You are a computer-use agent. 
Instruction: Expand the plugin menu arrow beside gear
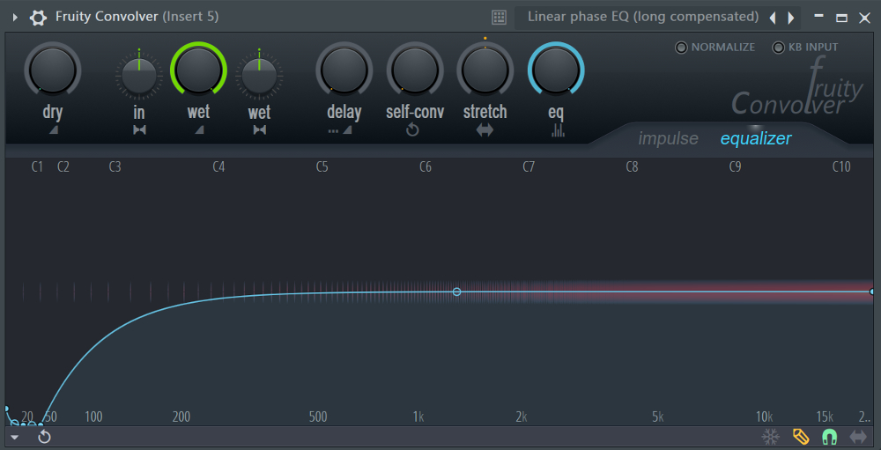coord(15,18)
